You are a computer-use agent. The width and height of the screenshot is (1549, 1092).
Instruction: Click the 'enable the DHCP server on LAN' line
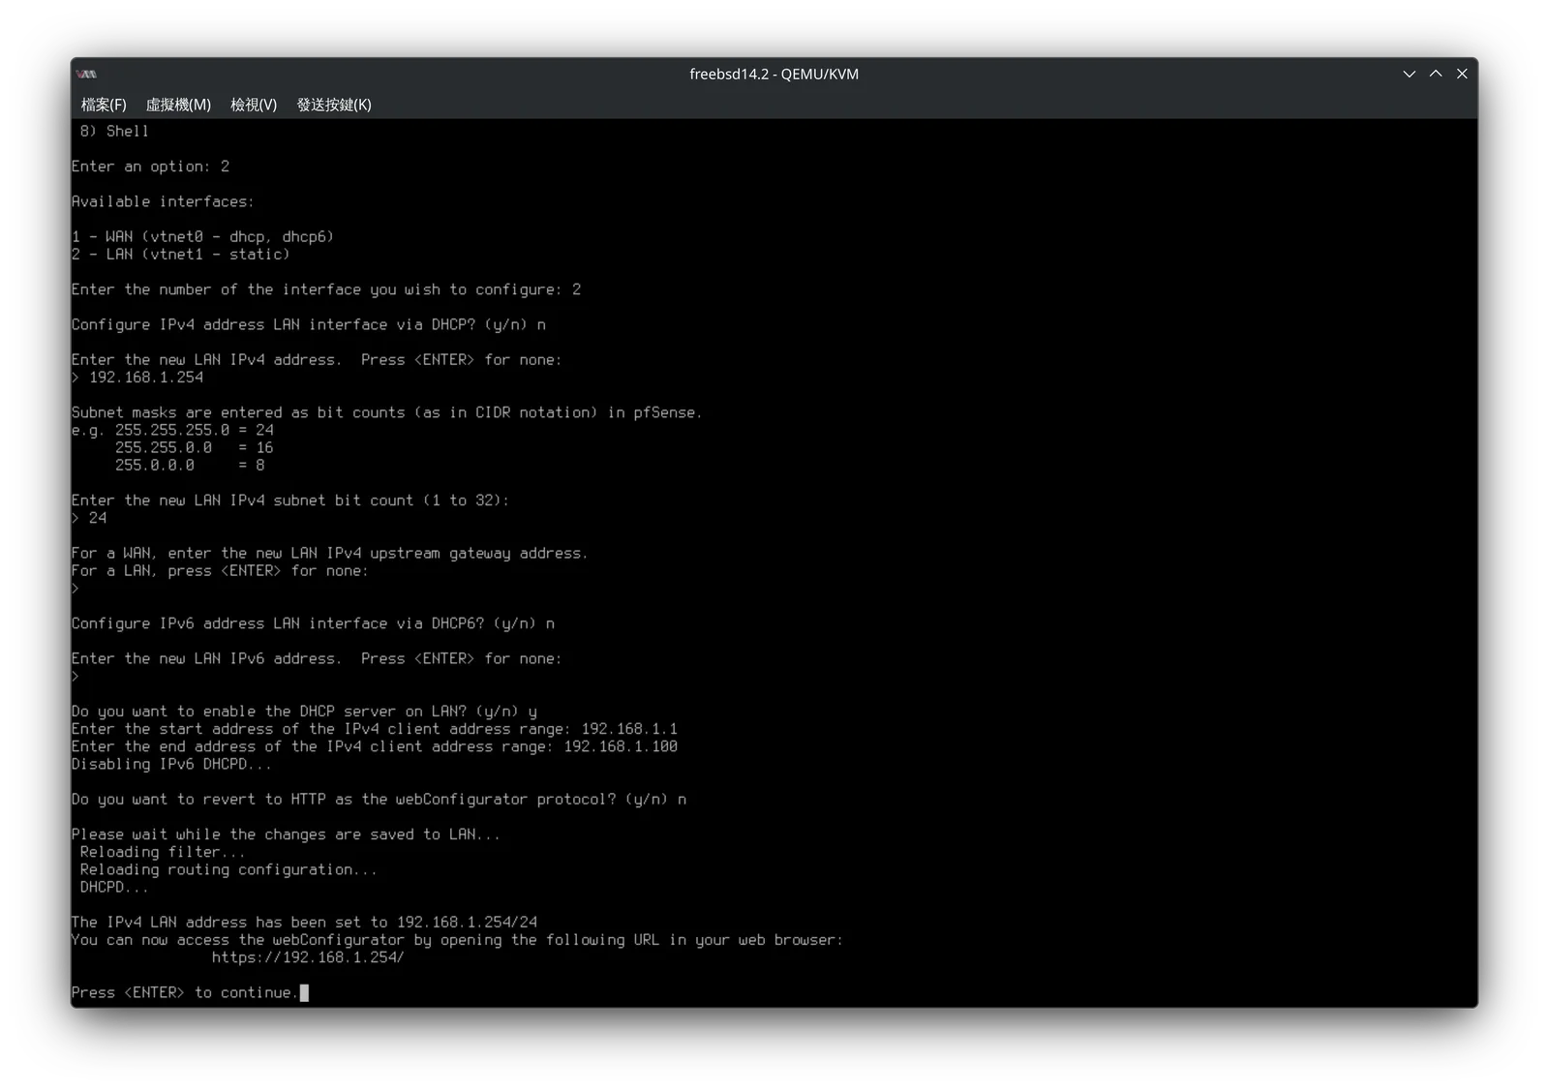(304, 712)
